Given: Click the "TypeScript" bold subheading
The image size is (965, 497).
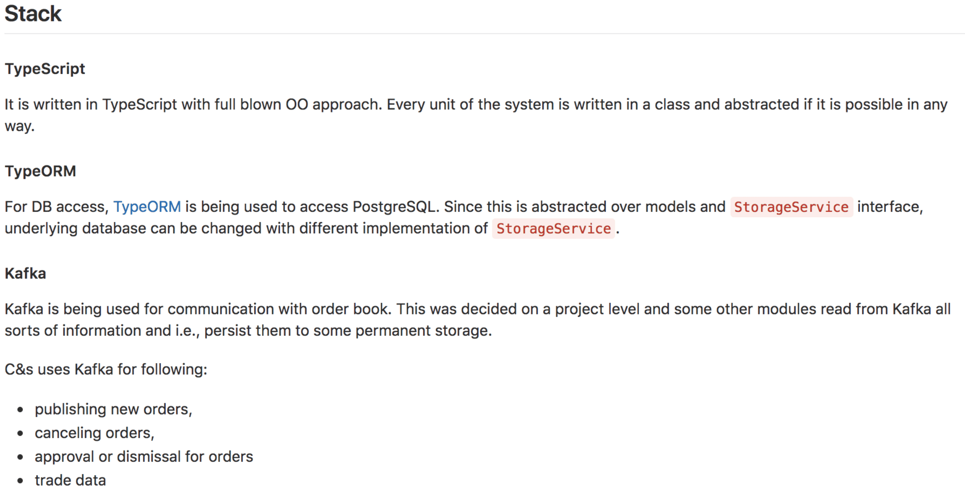Looking at the screenshot, I should [x=45, y=69].
